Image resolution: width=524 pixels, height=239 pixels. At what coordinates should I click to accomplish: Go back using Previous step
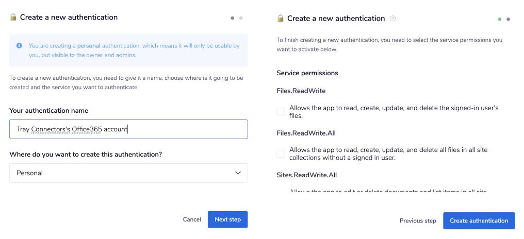tap(418, 220)
